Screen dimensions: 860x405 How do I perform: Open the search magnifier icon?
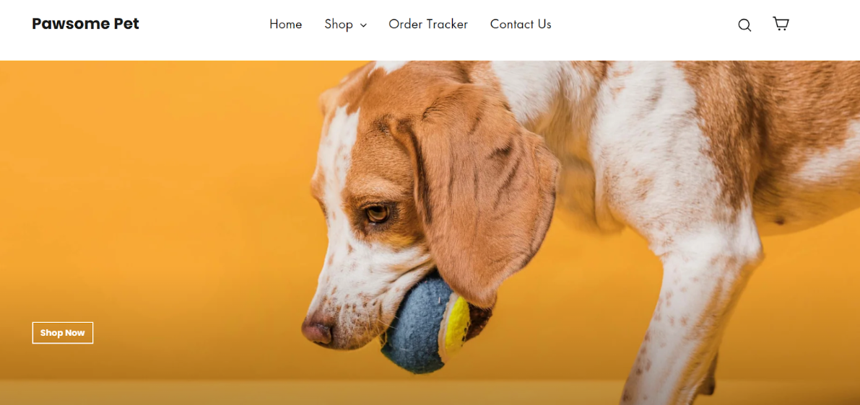[x=744, y=25]
